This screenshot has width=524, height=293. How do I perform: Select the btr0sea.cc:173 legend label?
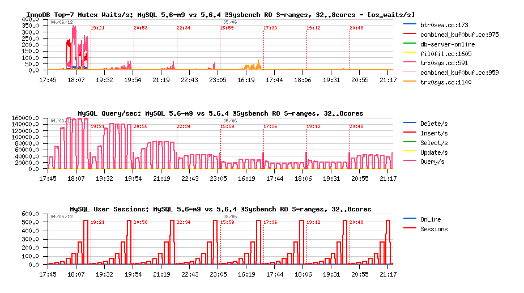coord(444,25)
